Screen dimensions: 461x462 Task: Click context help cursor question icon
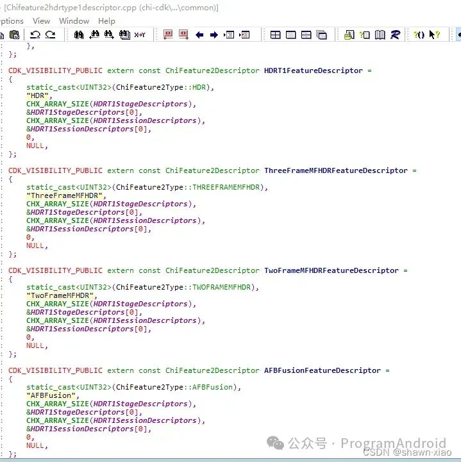click(x=434, y=35)
